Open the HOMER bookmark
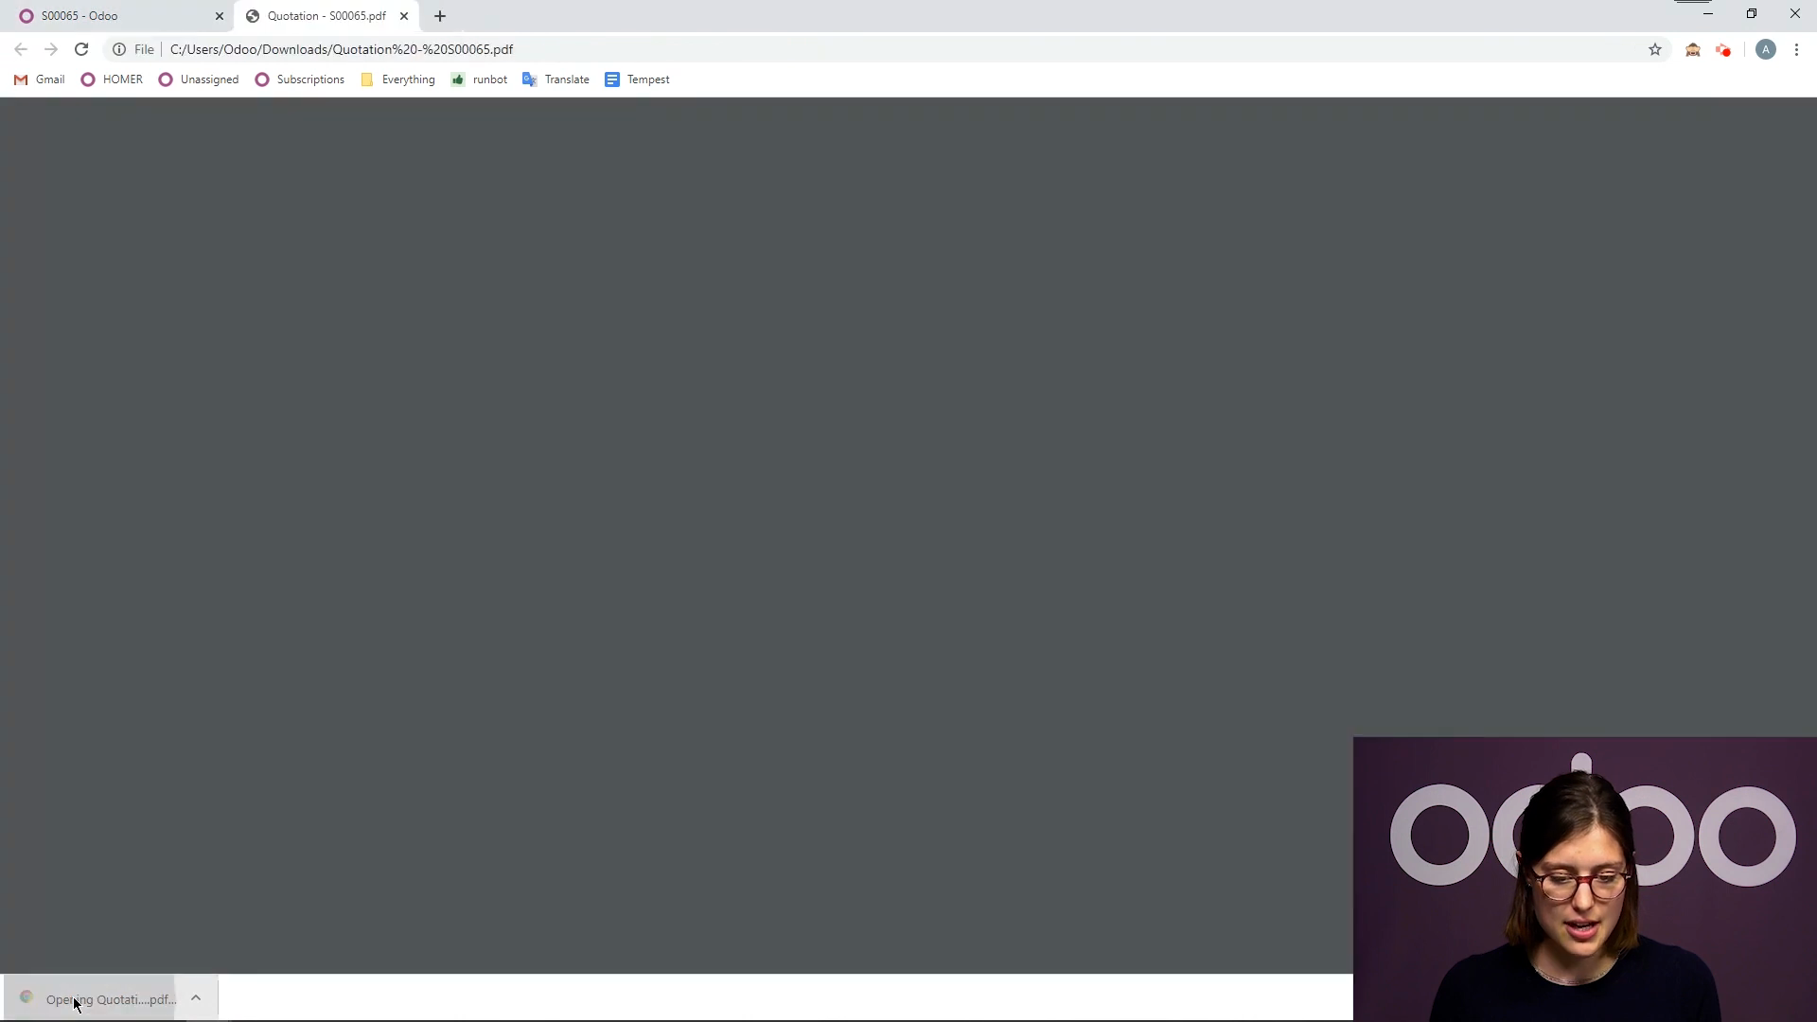Viewport: 1817px width, 1022px height. (x=113, y=79)
